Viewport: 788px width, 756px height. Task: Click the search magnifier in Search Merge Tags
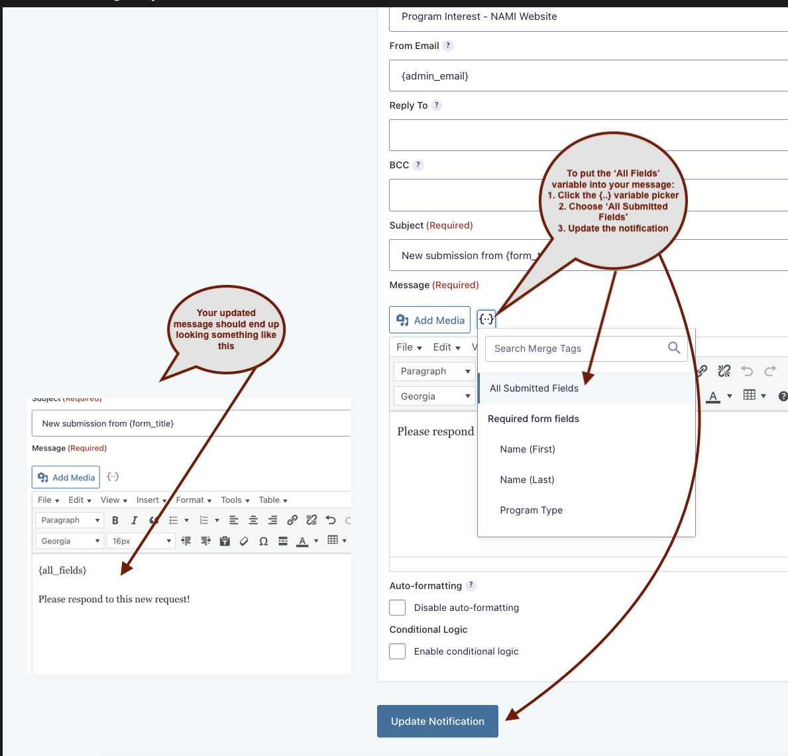click(x=674, y=348)
